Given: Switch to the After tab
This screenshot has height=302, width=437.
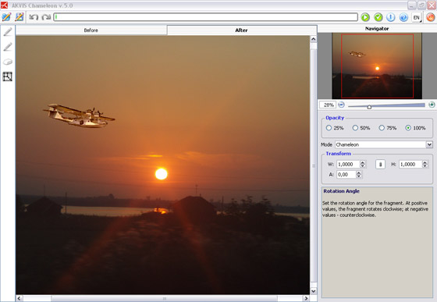Looking at the screenshot, I should tap(241, 30).
